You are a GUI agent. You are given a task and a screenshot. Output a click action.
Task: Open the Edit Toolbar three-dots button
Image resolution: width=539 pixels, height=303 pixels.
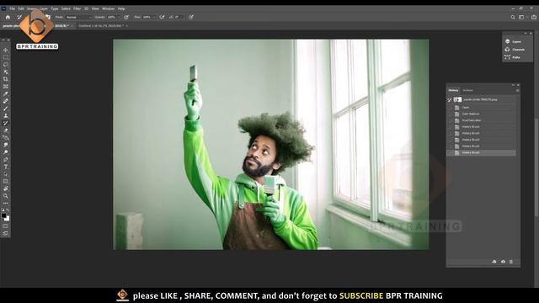tap(6, 203)
